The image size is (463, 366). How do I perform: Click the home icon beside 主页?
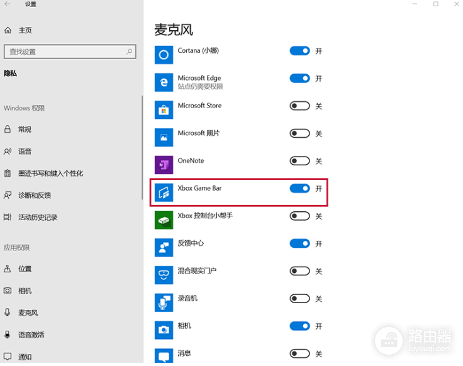click(x=8, y=30)
